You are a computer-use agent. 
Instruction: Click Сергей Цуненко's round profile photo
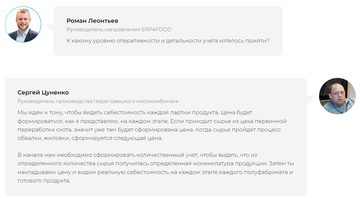tap(338, 96)
